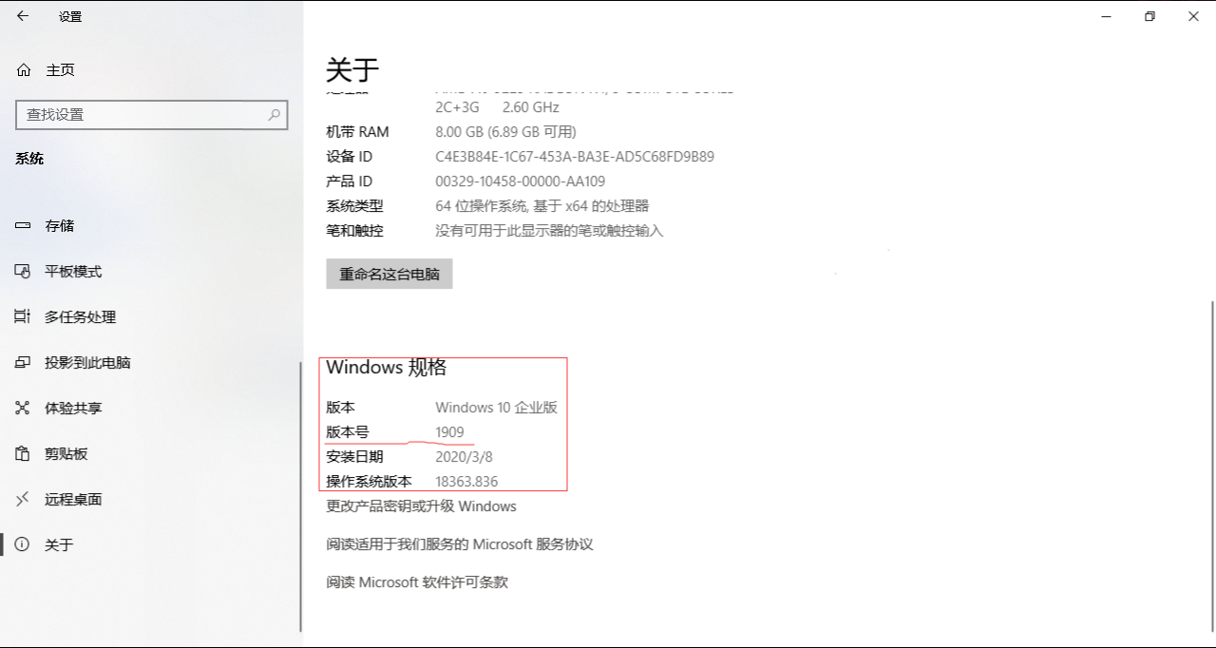1216x648 pixels.
Task: Minimize the Settings window
Action: pyautogui.click(x=1107, y=16)
